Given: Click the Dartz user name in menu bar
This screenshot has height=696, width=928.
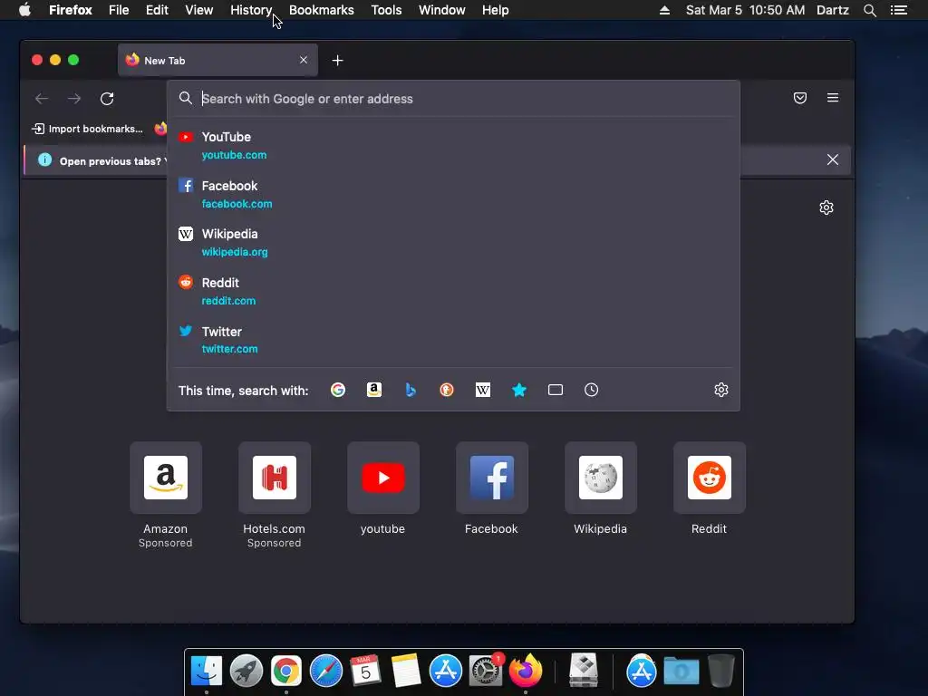Looking at the screenshot, I should coord(832,10).
